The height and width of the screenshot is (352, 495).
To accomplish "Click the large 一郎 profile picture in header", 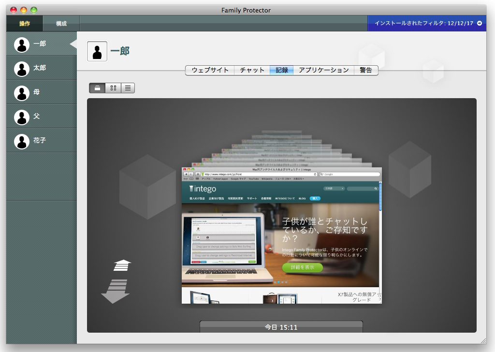I will coord(97,51).
